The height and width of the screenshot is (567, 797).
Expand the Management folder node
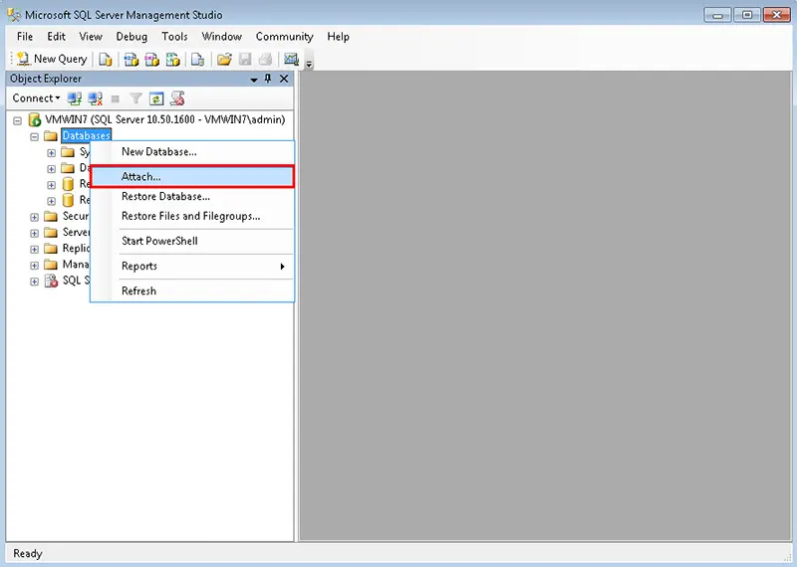tap(35, 266)
